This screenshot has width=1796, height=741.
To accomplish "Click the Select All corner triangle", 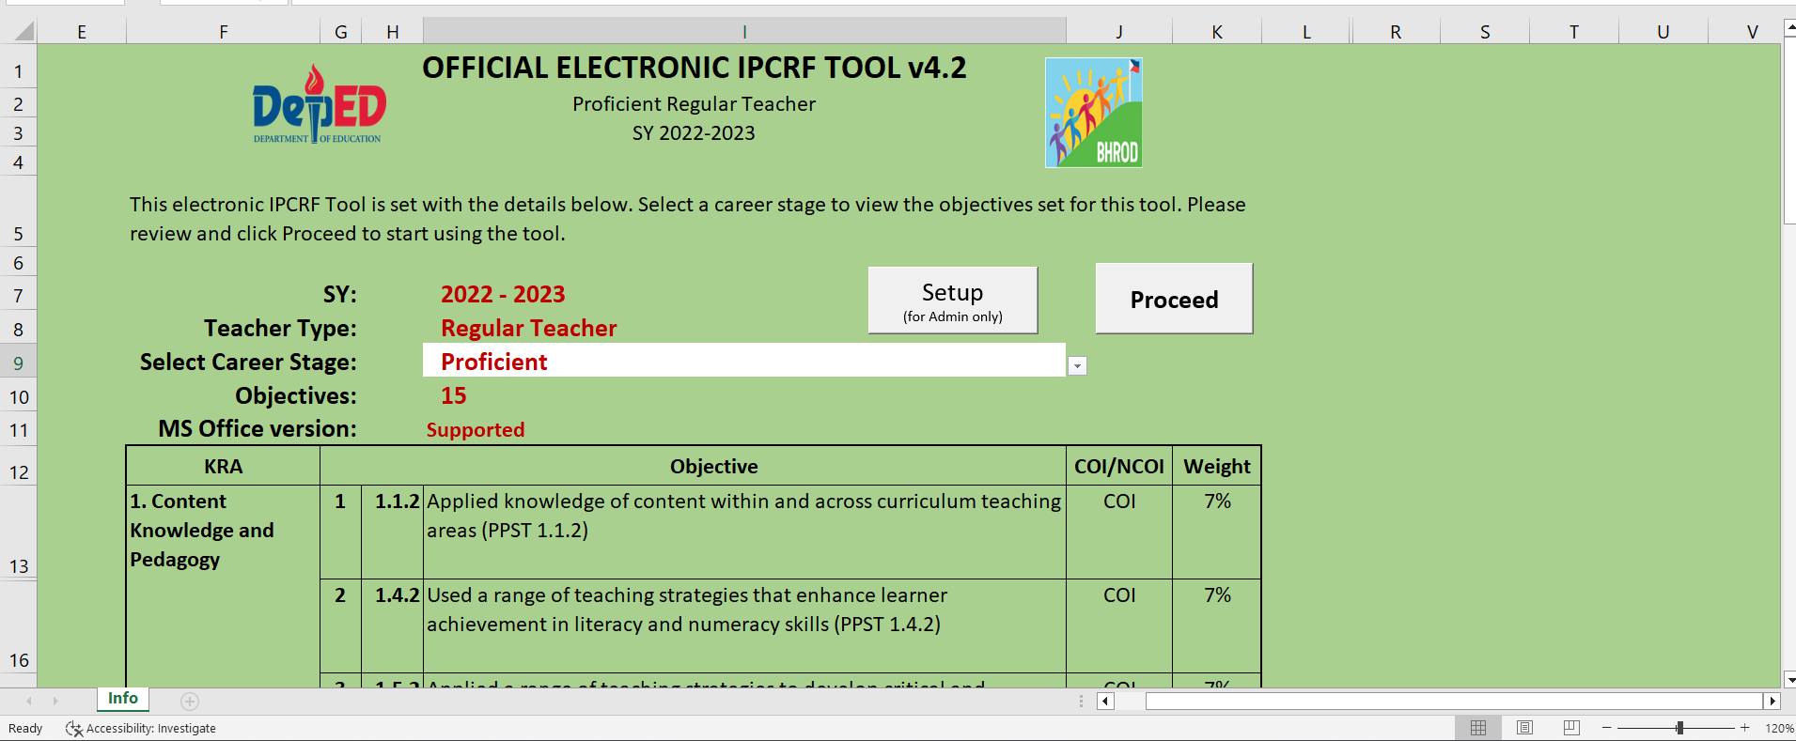I will (23, 32).
